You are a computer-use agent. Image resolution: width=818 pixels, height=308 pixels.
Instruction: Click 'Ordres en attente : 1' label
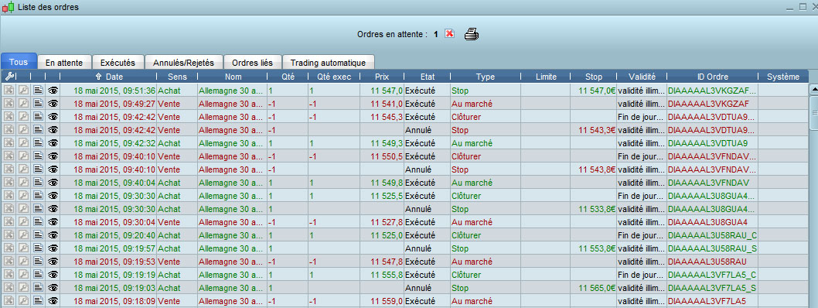pos(397,35)
